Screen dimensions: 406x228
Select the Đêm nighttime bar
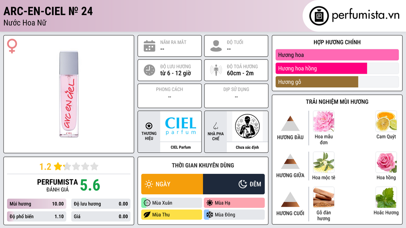(234, 184)
